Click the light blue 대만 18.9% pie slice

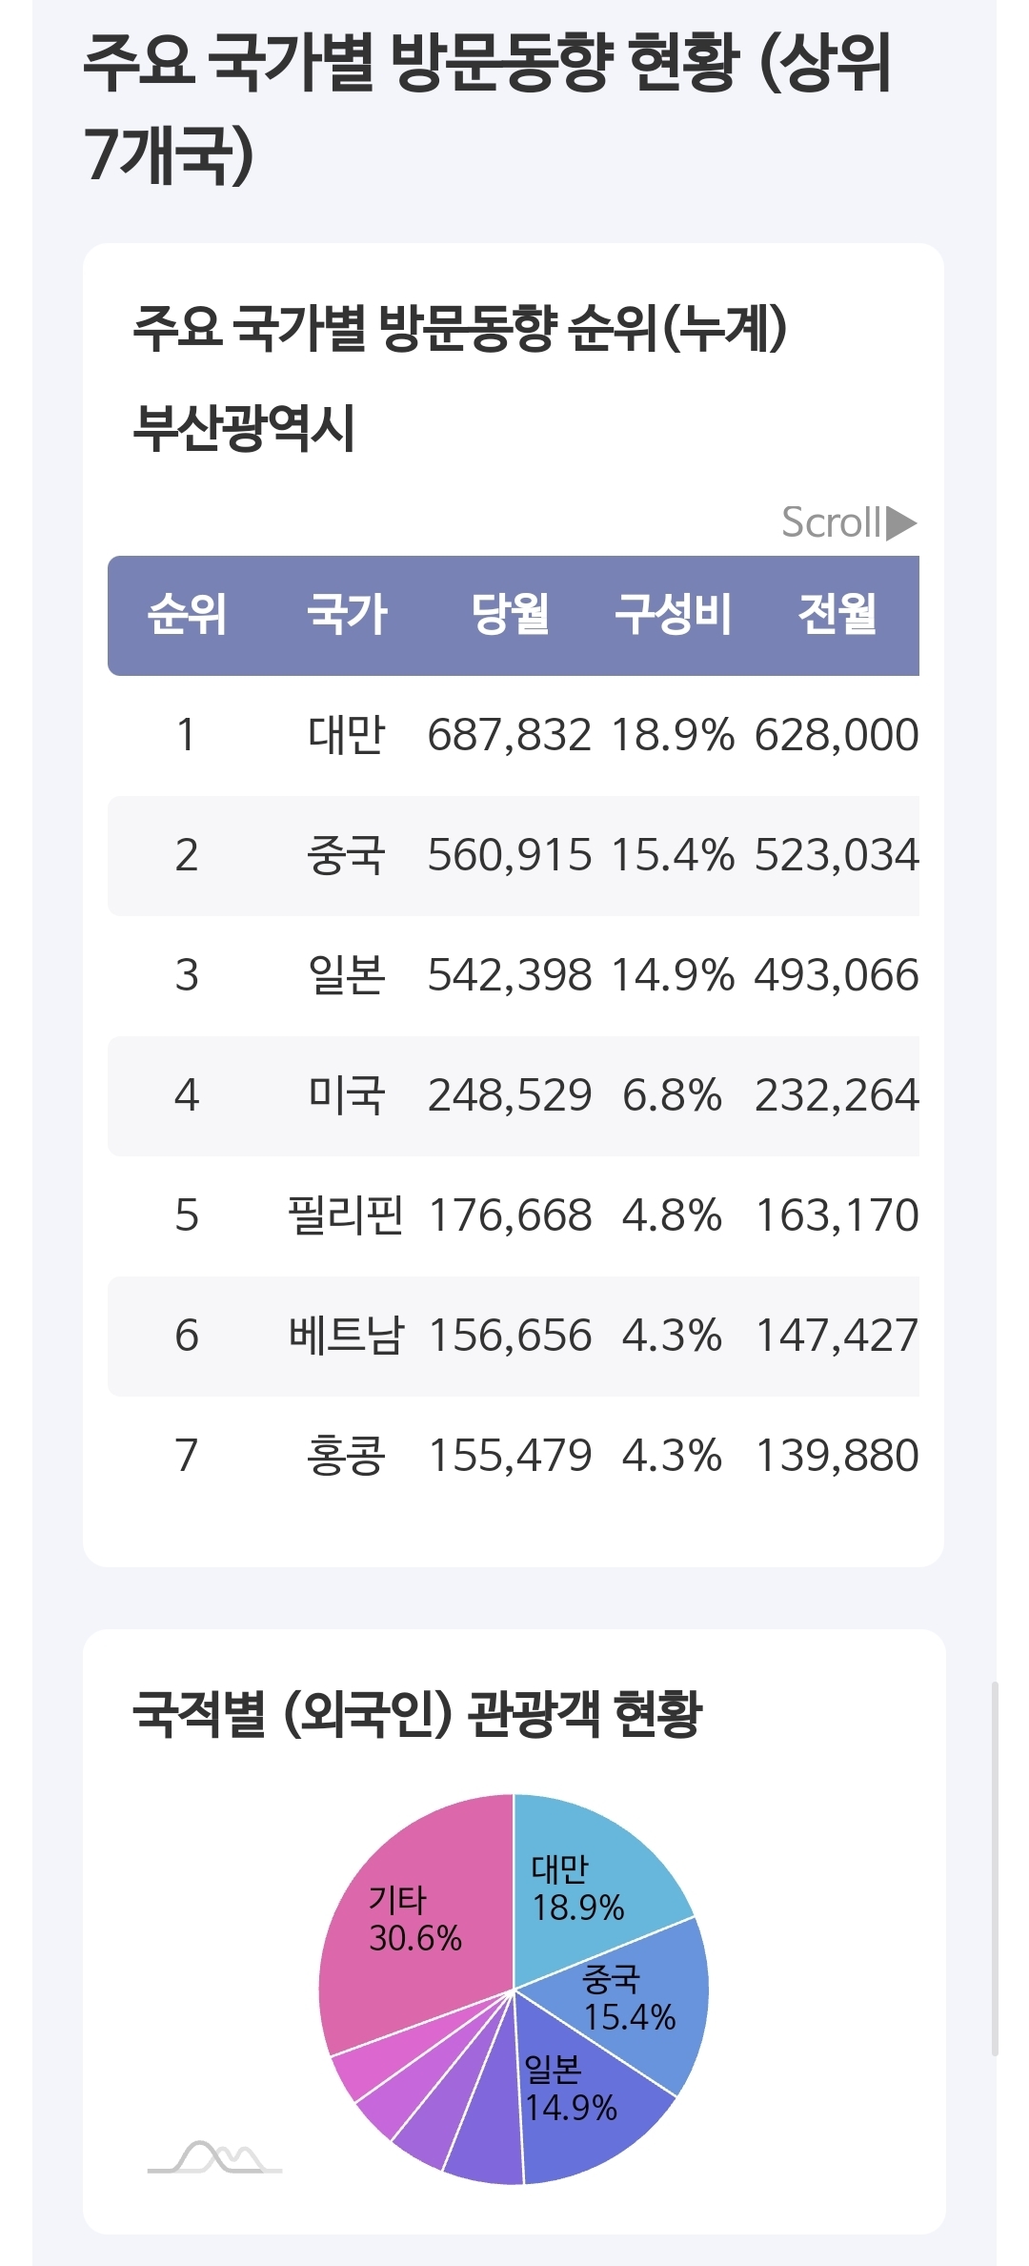(x=591, y=1868)
